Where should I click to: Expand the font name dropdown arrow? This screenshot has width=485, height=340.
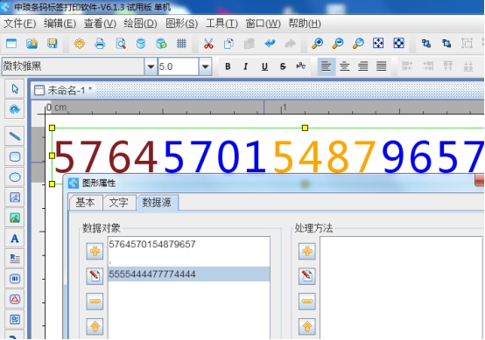pyautogui.click(x=151, y=66)
